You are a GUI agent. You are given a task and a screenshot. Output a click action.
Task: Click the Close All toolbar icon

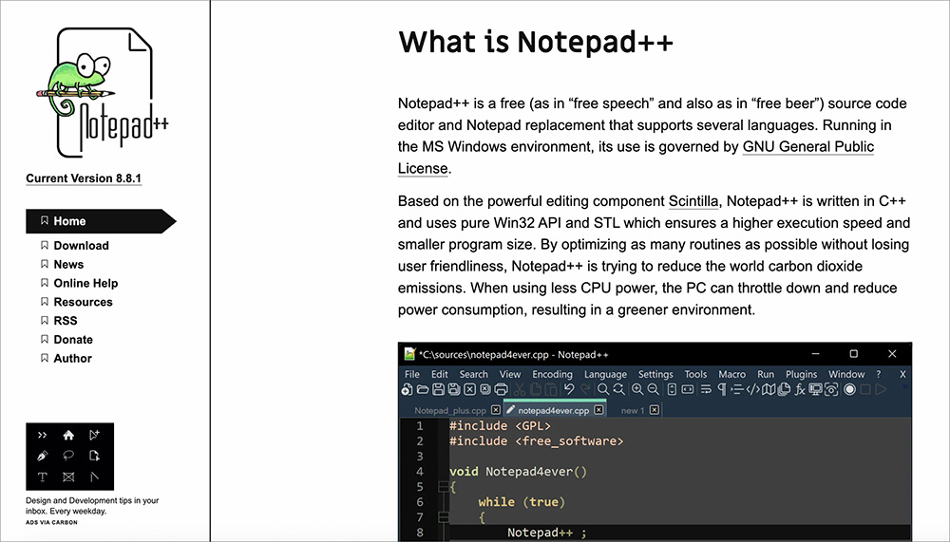coord(485,389)
